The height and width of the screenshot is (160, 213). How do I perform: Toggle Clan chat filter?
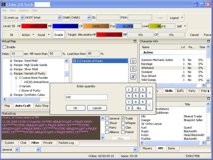[123, 128]
